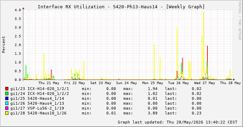This screenshot has height=127, width=243.
Task: Click legend label gi1/25 5420-Haus4_1/14
Action: pyautogui.click(x=37, y=98)
